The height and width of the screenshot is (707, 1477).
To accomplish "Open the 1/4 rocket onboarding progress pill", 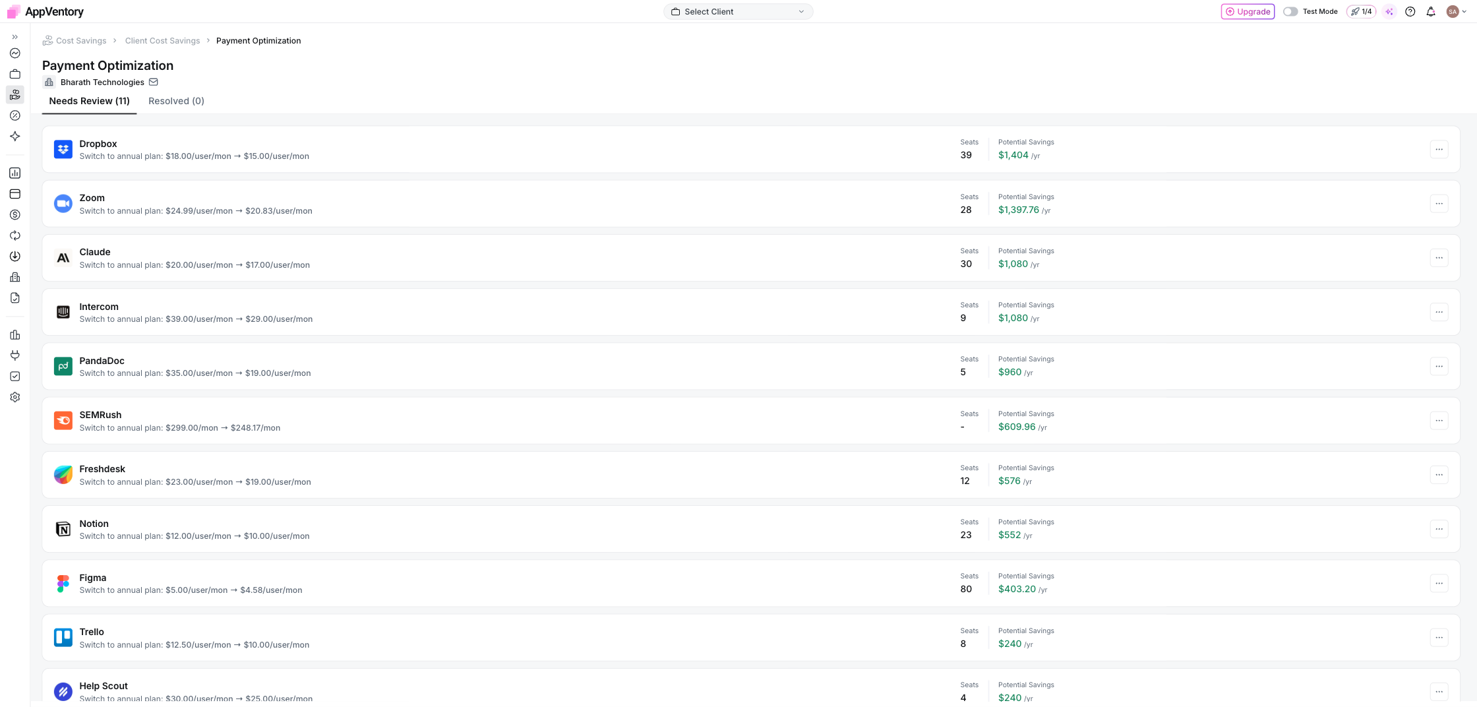I will click(x=1361, y=12).
